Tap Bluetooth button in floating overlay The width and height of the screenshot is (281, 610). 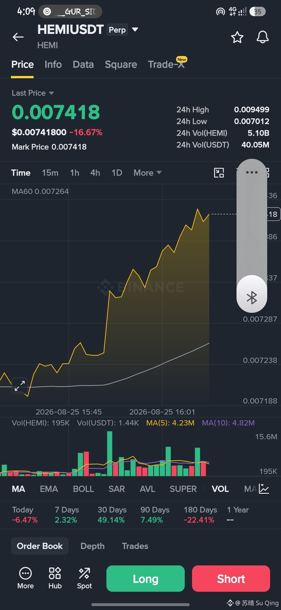click(252, 297)
